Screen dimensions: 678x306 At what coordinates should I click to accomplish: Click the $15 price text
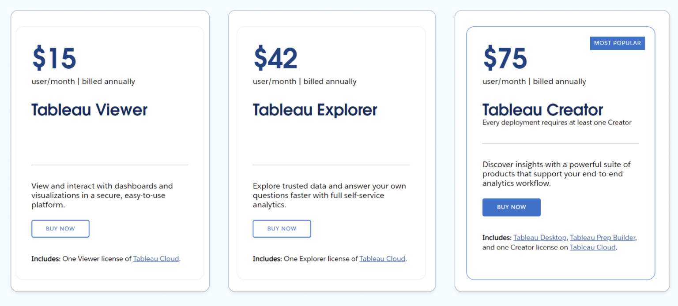coord(54,58)
